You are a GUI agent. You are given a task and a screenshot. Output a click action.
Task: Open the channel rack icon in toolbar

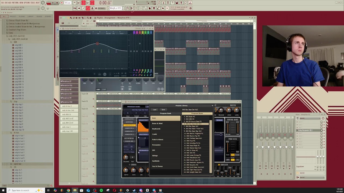coord(136,8)
